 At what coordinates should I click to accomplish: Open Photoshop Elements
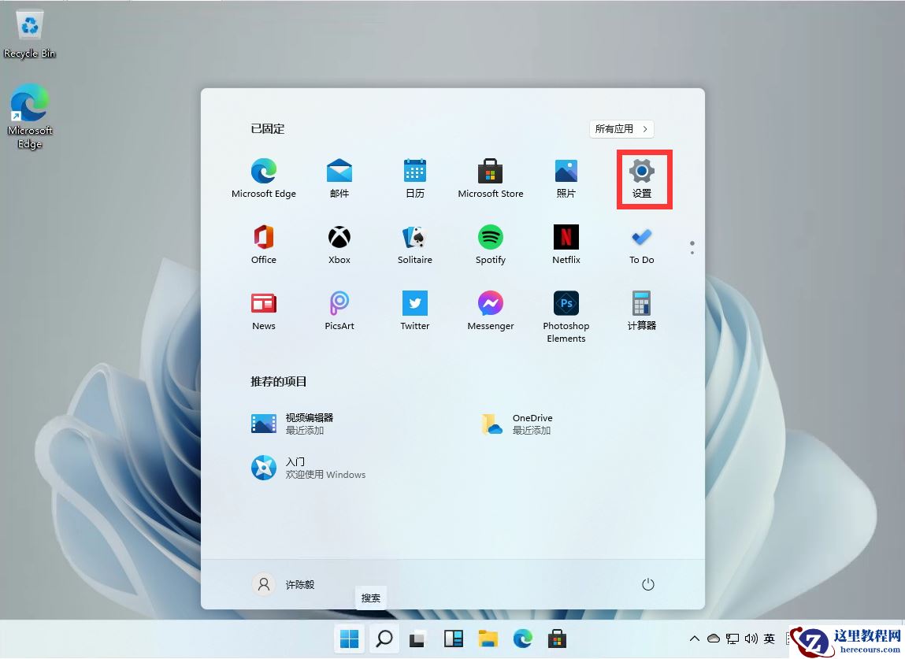point(566,311)
